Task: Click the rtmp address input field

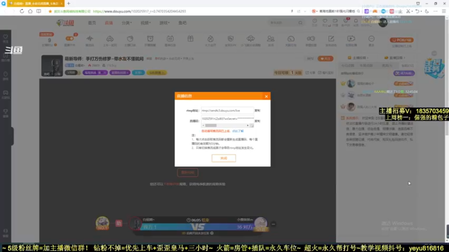Action: [x=227, y=110]
